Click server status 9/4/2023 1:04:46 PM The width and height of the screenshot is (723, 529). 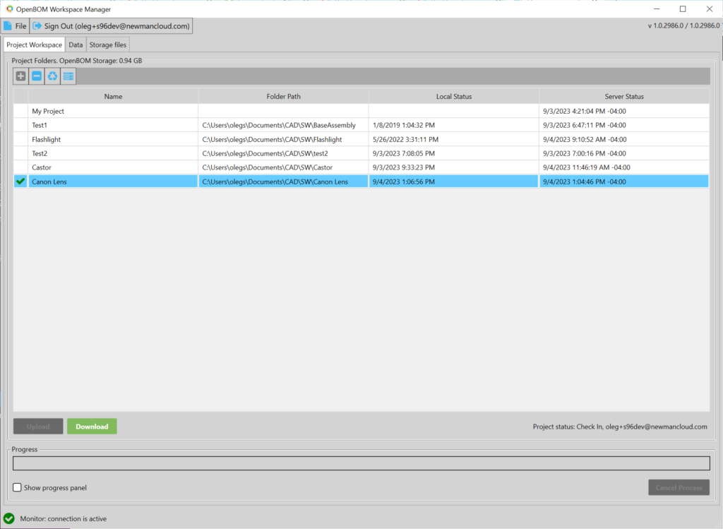point(585,182)
